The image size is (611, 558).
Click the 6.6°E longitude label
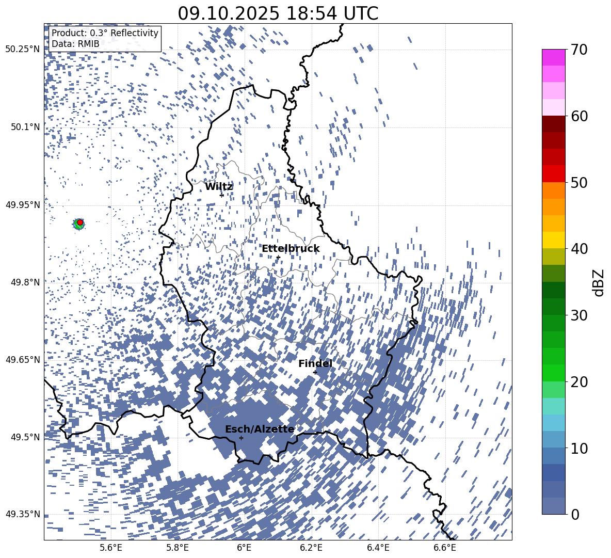click(x=445, y=548)
